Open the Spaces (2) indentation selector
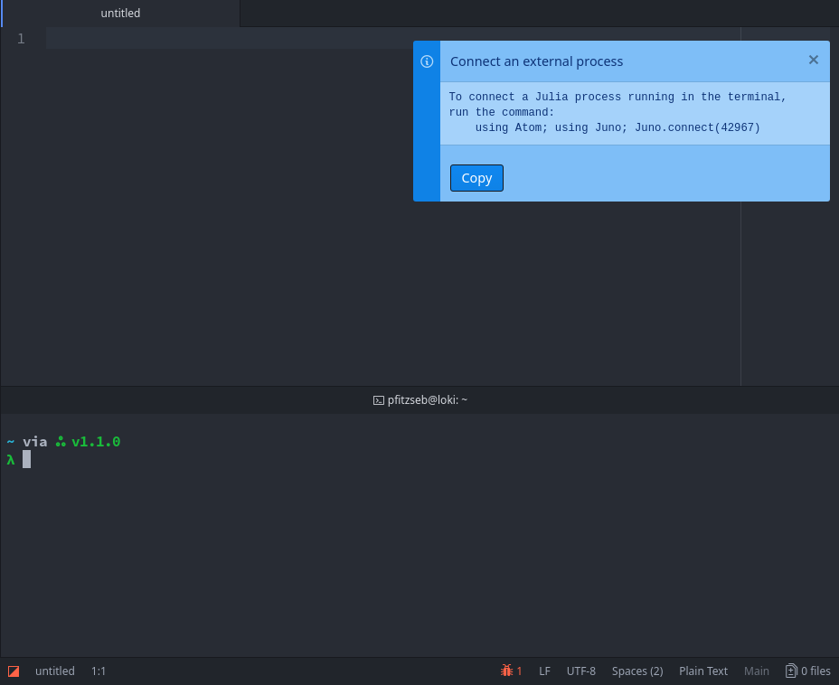The height and width of the screenshot is (685, 839). [x=637, y=671]
